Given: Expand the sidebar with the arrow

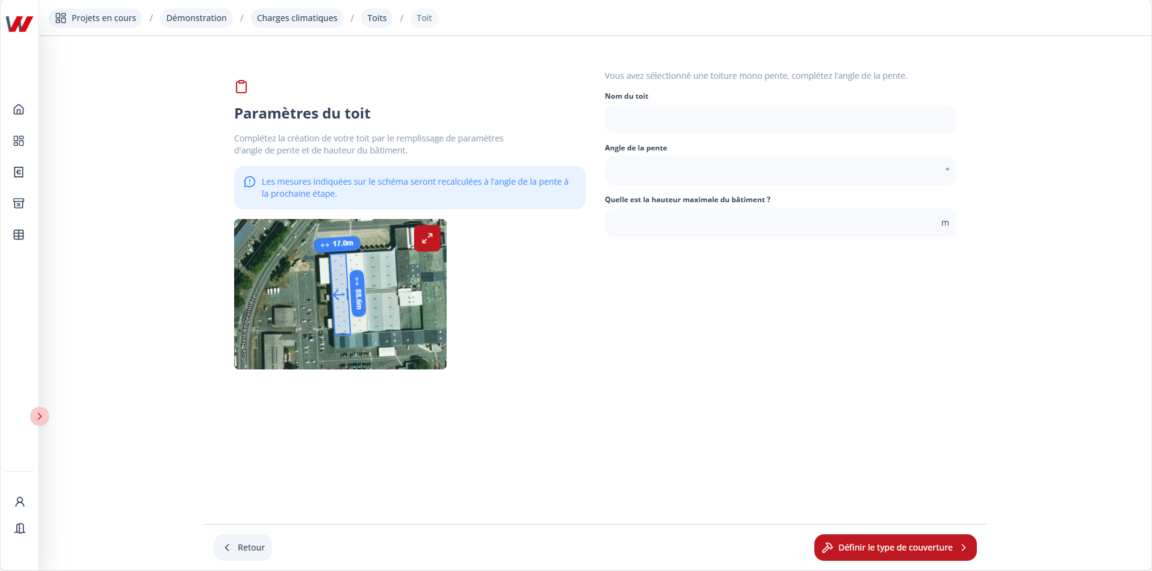Looking at the screenshot, I should [40, 416].
